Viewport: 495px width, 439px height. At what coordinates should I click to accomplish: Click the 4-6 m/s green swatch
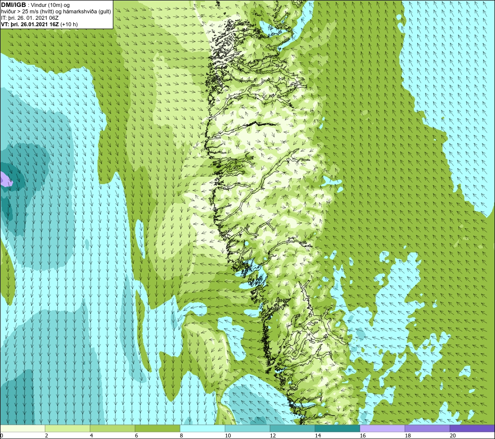[112, 428]
